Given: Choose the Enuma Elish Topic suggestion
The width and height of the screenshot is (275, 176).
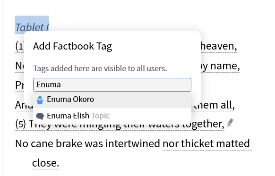Looking at the screenshot, I should 112,116.
